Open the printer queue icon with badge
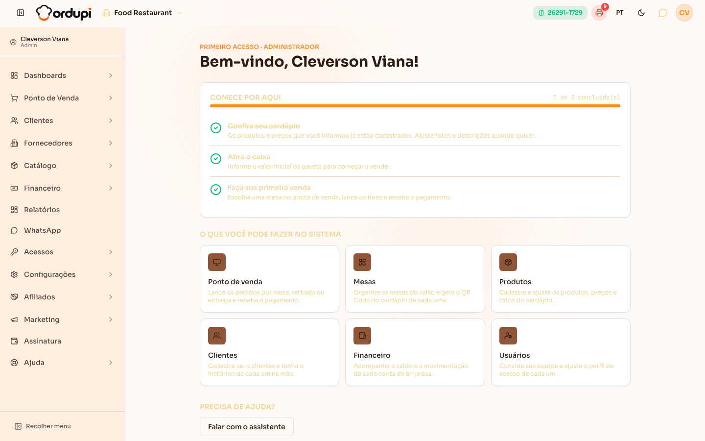 point(599,13)
